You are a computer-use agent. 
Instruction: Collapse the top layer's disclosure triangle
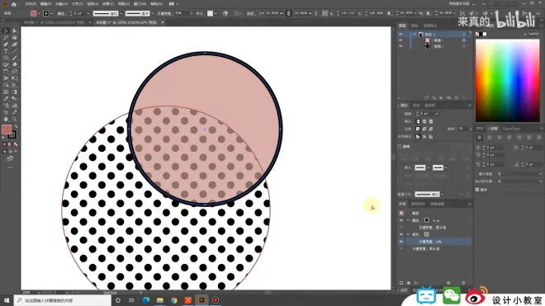[x=415, y=35]
